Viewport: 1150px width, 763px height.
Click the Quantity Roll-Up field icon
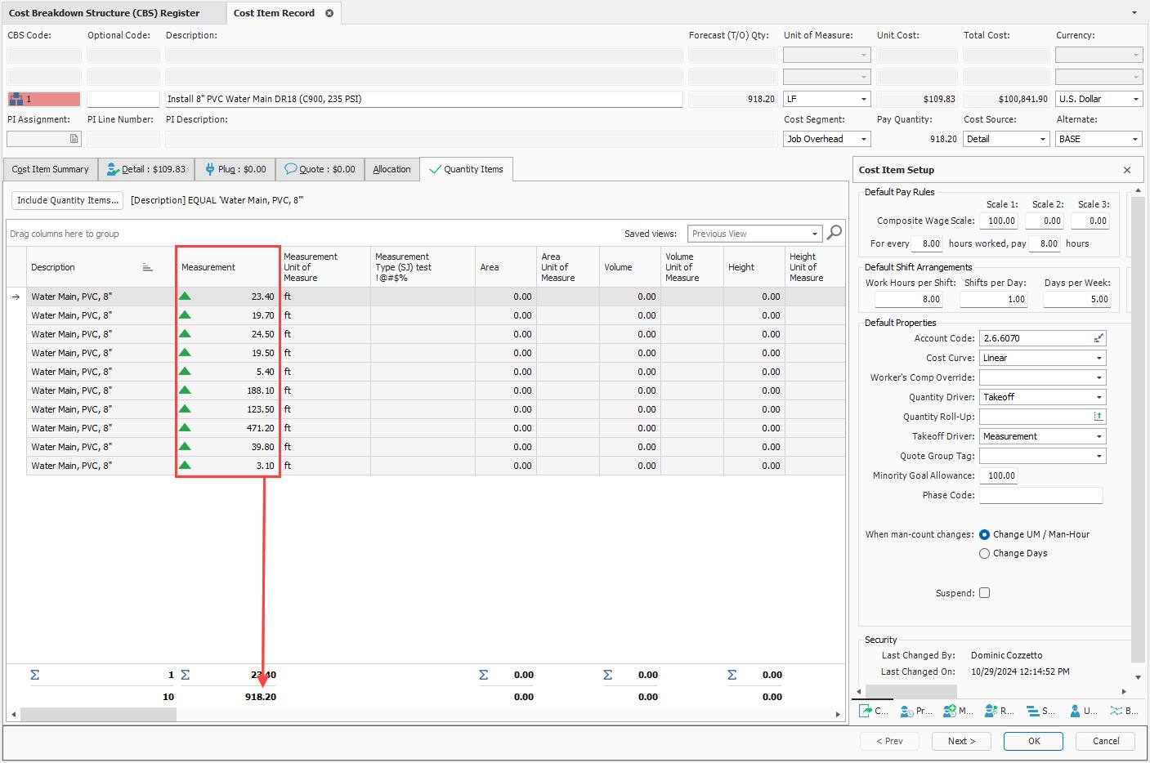[1099, 417]
